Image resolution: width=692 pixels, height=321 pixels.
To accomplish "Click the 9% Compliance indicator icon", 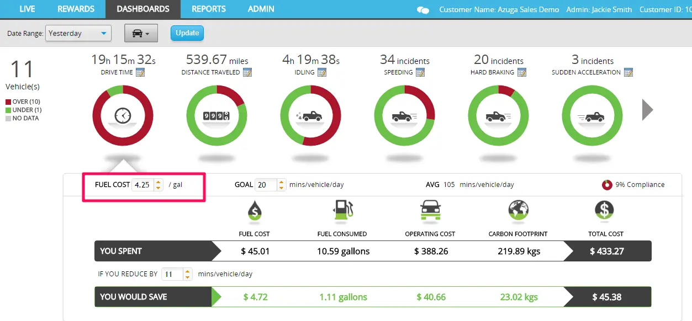I will tap(608, 184).
